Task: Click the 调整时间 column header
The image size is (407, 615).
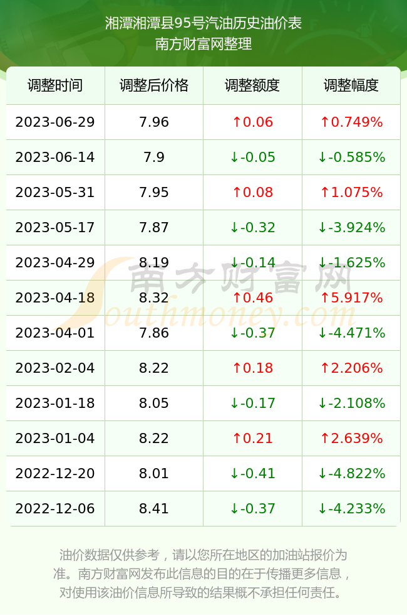Action: tap(55, 85)
